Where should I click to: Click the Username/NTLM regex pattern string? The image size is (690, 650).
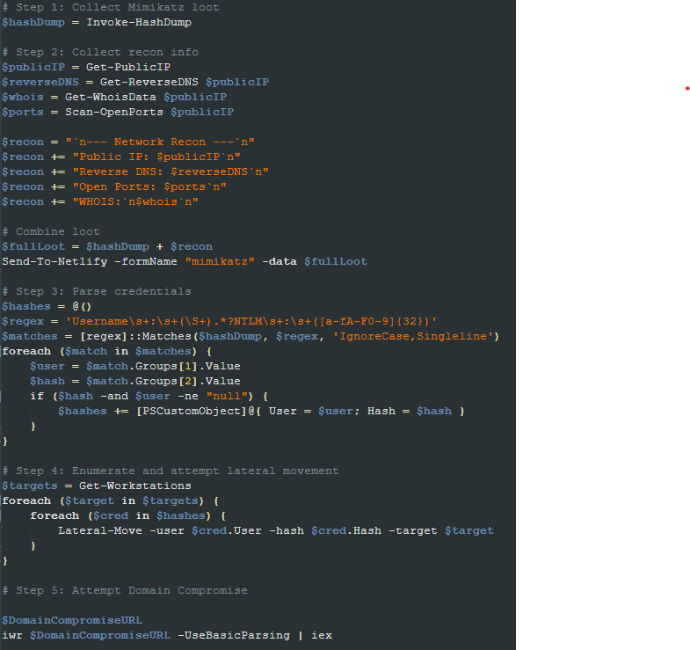point(251,321)
